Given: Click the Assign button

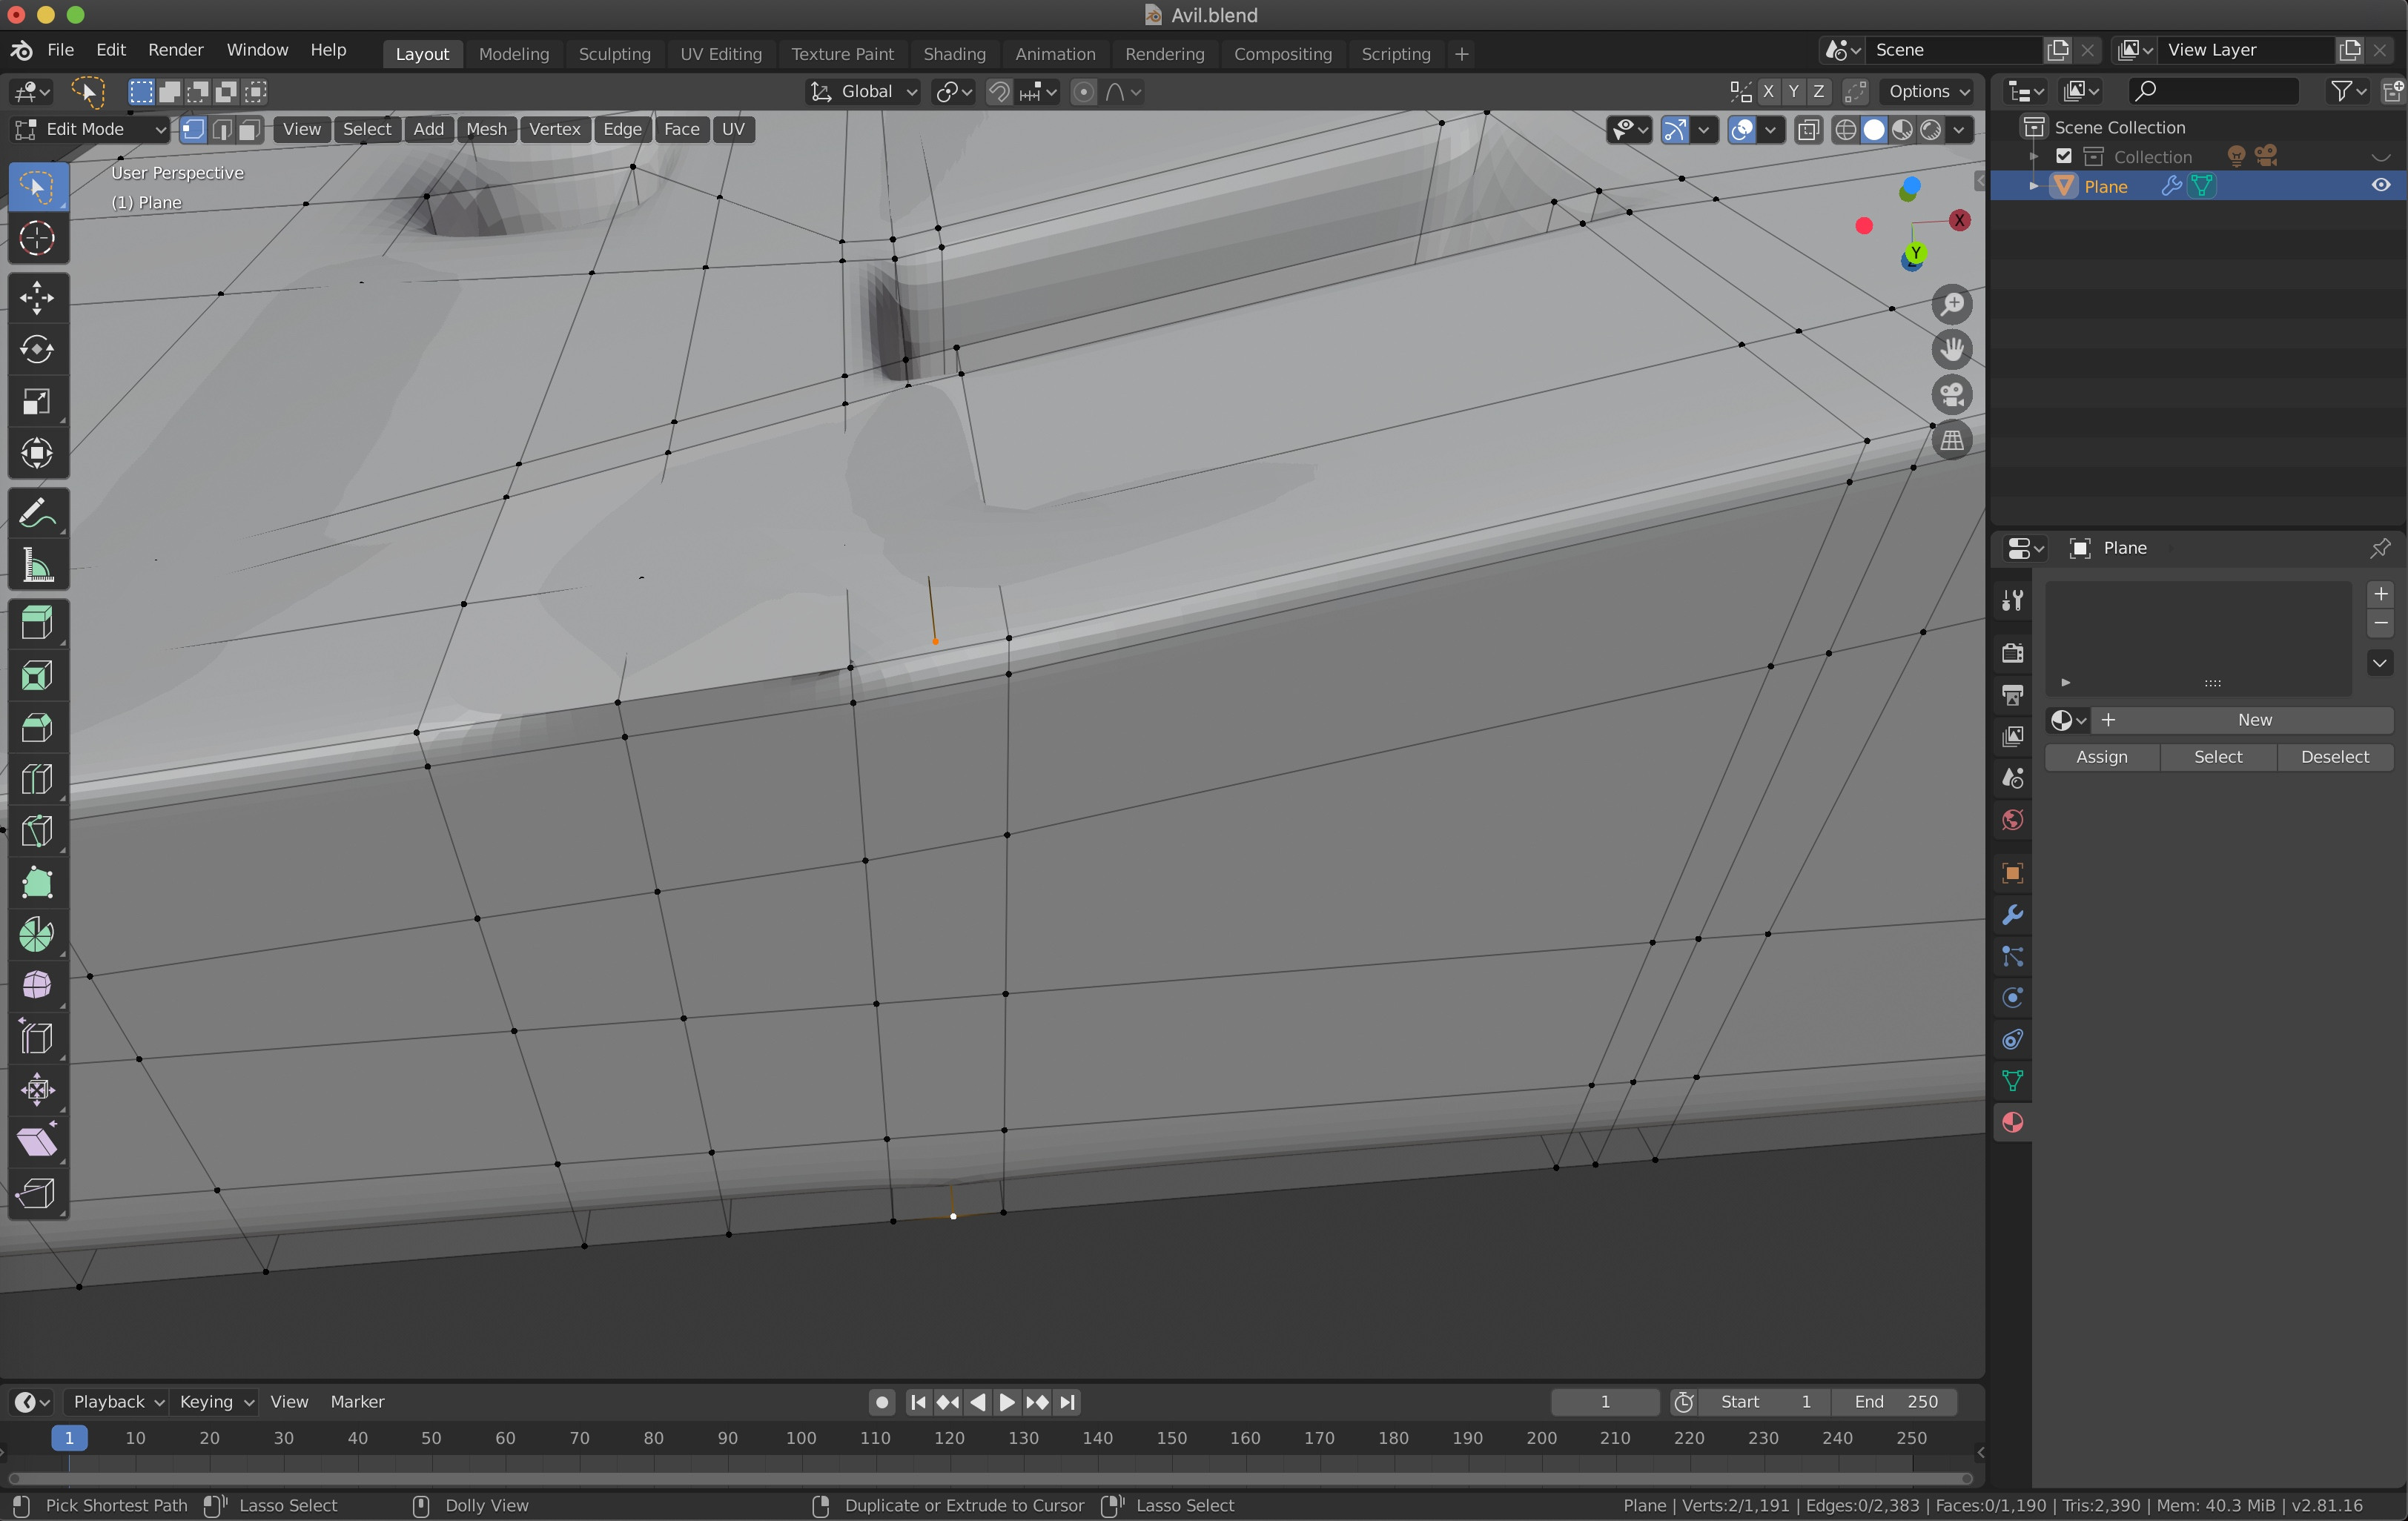Looking at the screenshot, I should pos(2101,757).
